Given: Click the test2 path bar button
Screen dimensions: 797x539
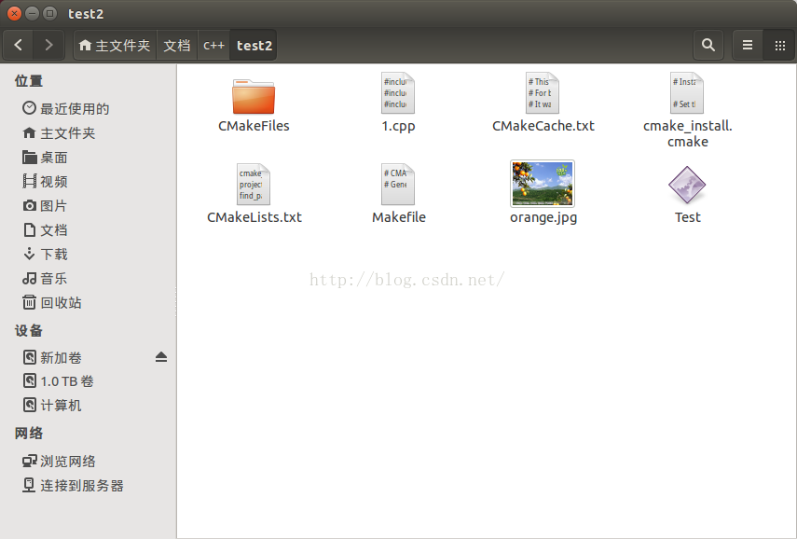Looking at the screenshot, I should point(254,46).
